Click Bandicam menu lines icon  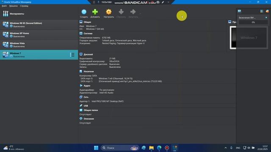94,2
